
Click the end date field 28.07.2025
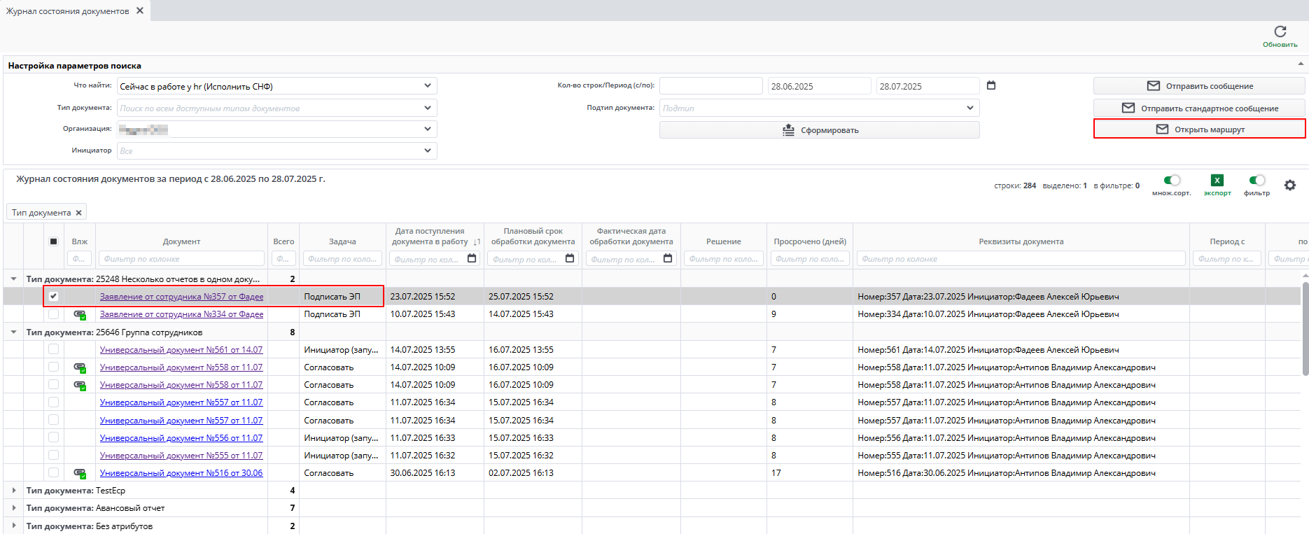(x=927, y=86)
